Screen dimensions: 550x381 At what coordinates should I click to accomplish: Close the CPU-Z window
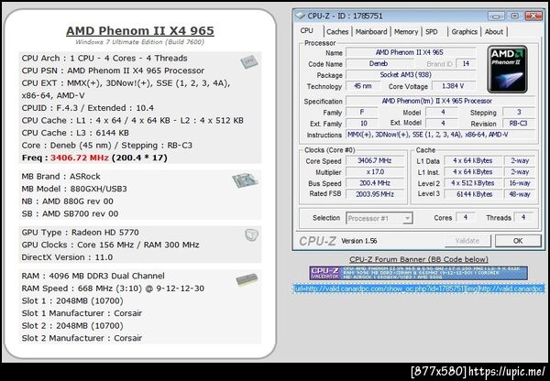[x=533, y=16]
